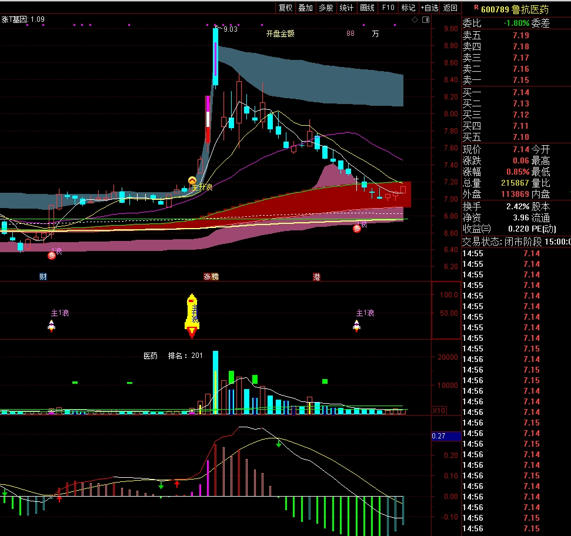
Task: Click 净资 value 3.96
Action: [x=521, y=218]
